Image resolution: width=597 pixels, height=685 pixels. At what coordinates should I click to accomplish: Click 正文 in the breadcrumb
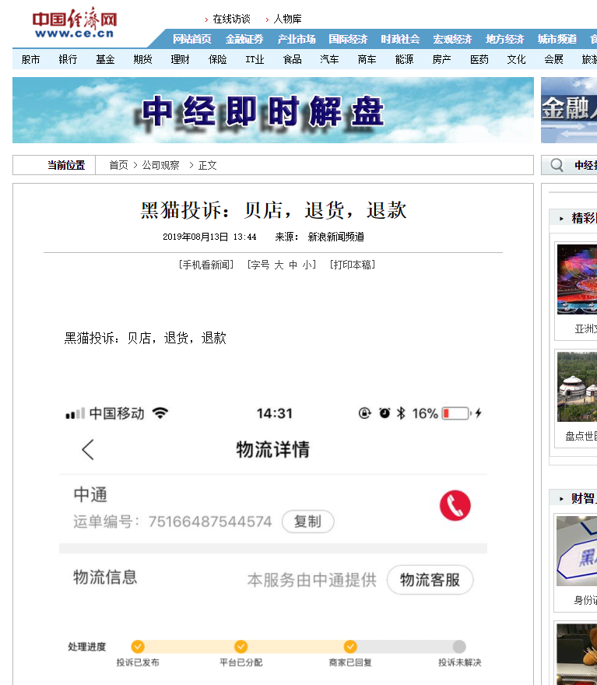point(208,165)
